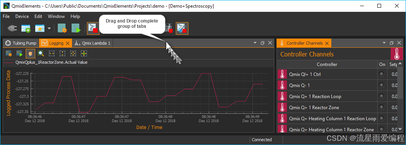
Task: Close the Controller Channels panel group
Action: point(399,43)
